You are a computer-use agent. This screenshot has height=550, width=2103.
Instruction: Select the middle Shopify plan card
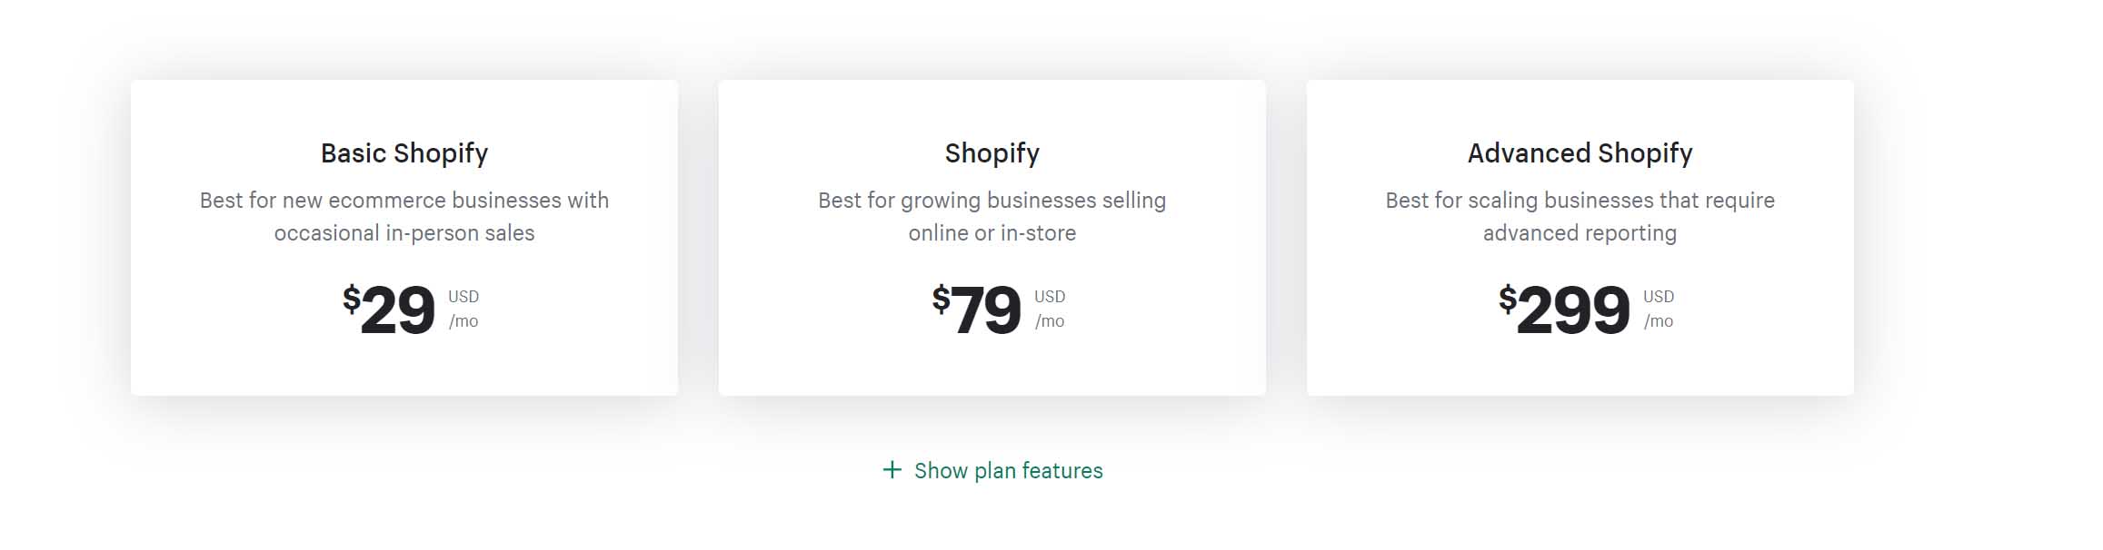(992, 238)
